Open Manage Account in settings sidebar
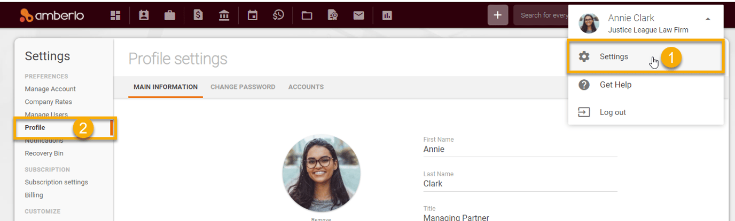Screen dimensions: 735x221 point(50,89)
